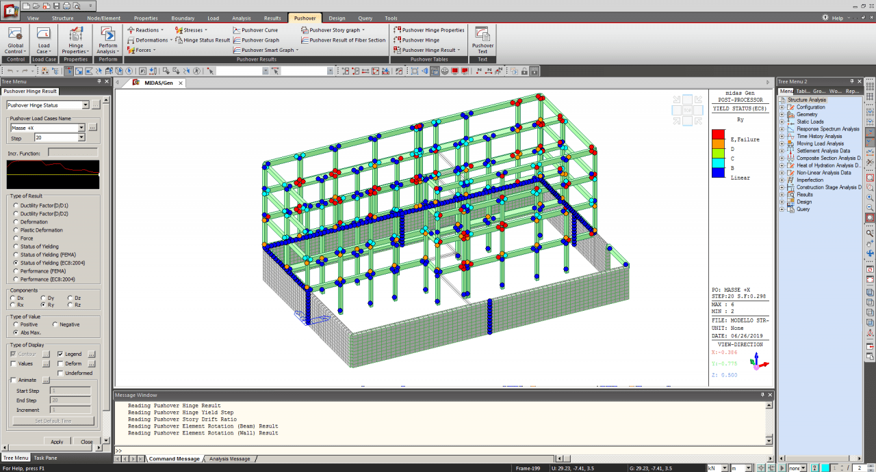Viewport: 876px width, 472px height.
Task: Click the Close button in Tree Menu
Action: 86,442
